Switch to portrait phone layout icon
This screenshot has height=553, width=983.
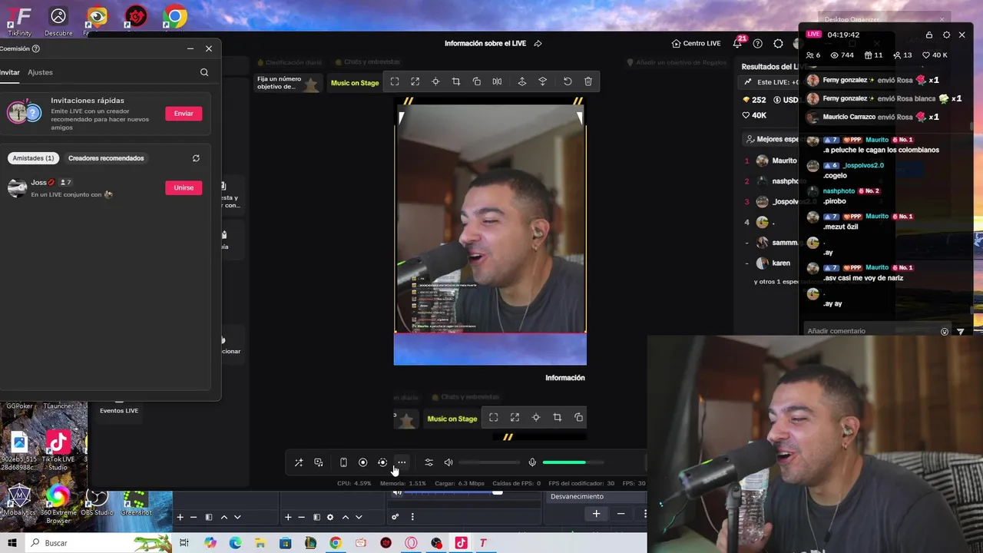(x=343, y=462)
